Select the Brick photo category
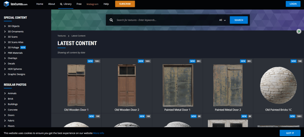Screen dimensions: 304x137 tap(10, 99)
